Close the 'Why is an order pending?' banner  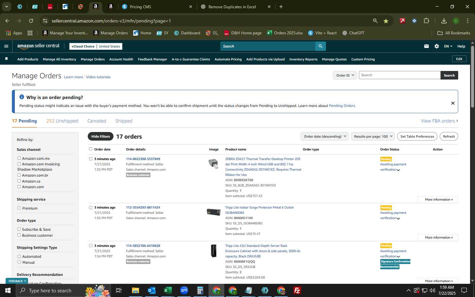click(x=453, y=103)
